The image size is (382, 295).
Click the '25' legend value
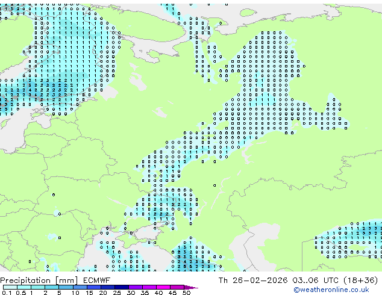117,293
